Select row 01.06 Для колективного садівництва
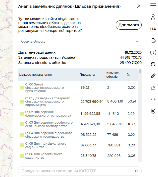 [78, 156]
